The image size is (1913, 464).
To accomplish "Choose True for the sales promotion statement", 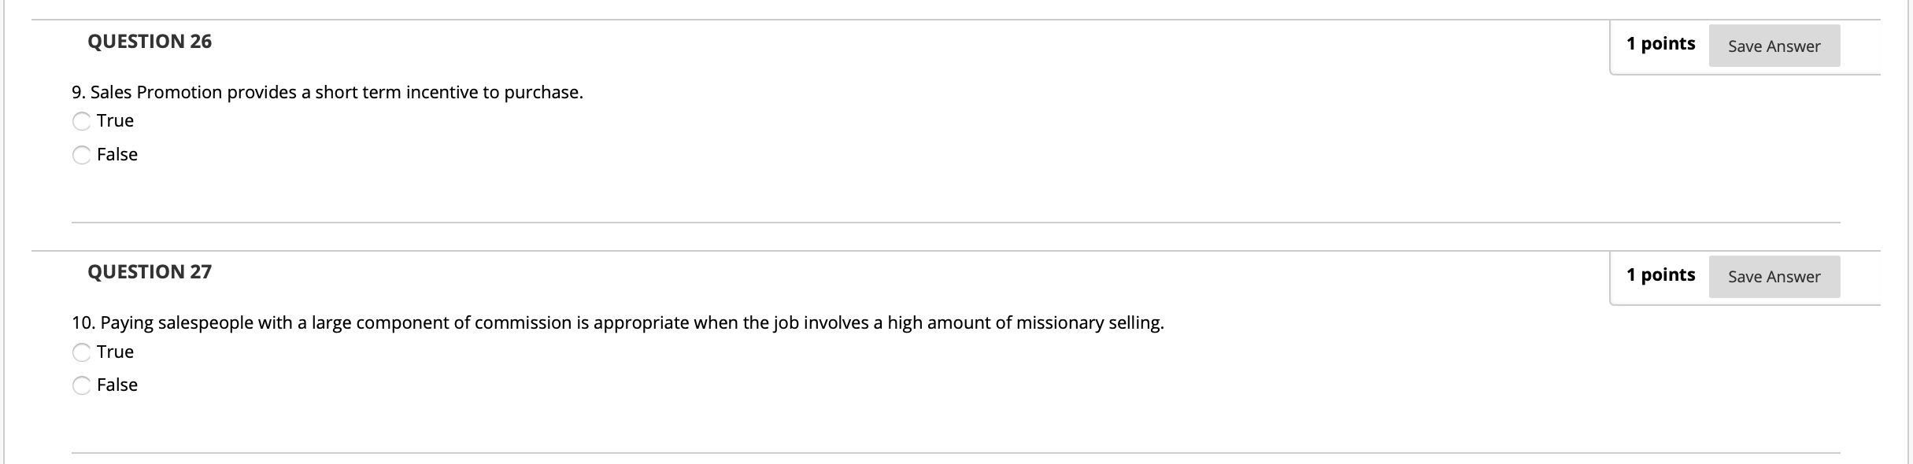I will point(82,120).
